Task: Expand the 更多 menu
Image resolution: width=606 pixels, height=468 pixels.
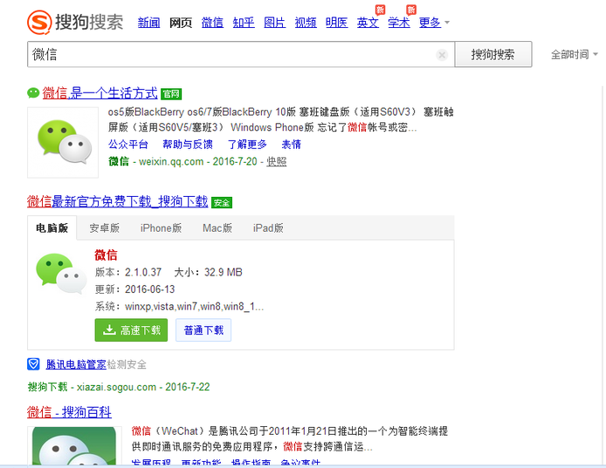Action: (x=434, y=23)
